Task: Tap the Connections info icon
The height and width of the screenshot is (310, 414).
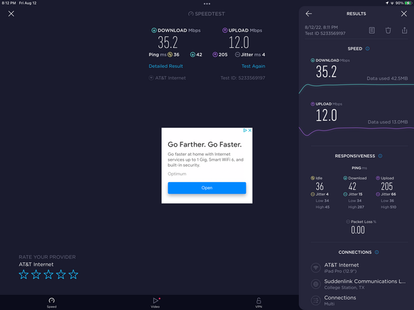Action: [x=376, y=252]
